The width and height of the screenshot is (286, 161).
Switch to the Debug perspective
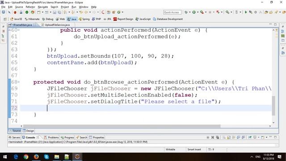[x=48, y=19]
